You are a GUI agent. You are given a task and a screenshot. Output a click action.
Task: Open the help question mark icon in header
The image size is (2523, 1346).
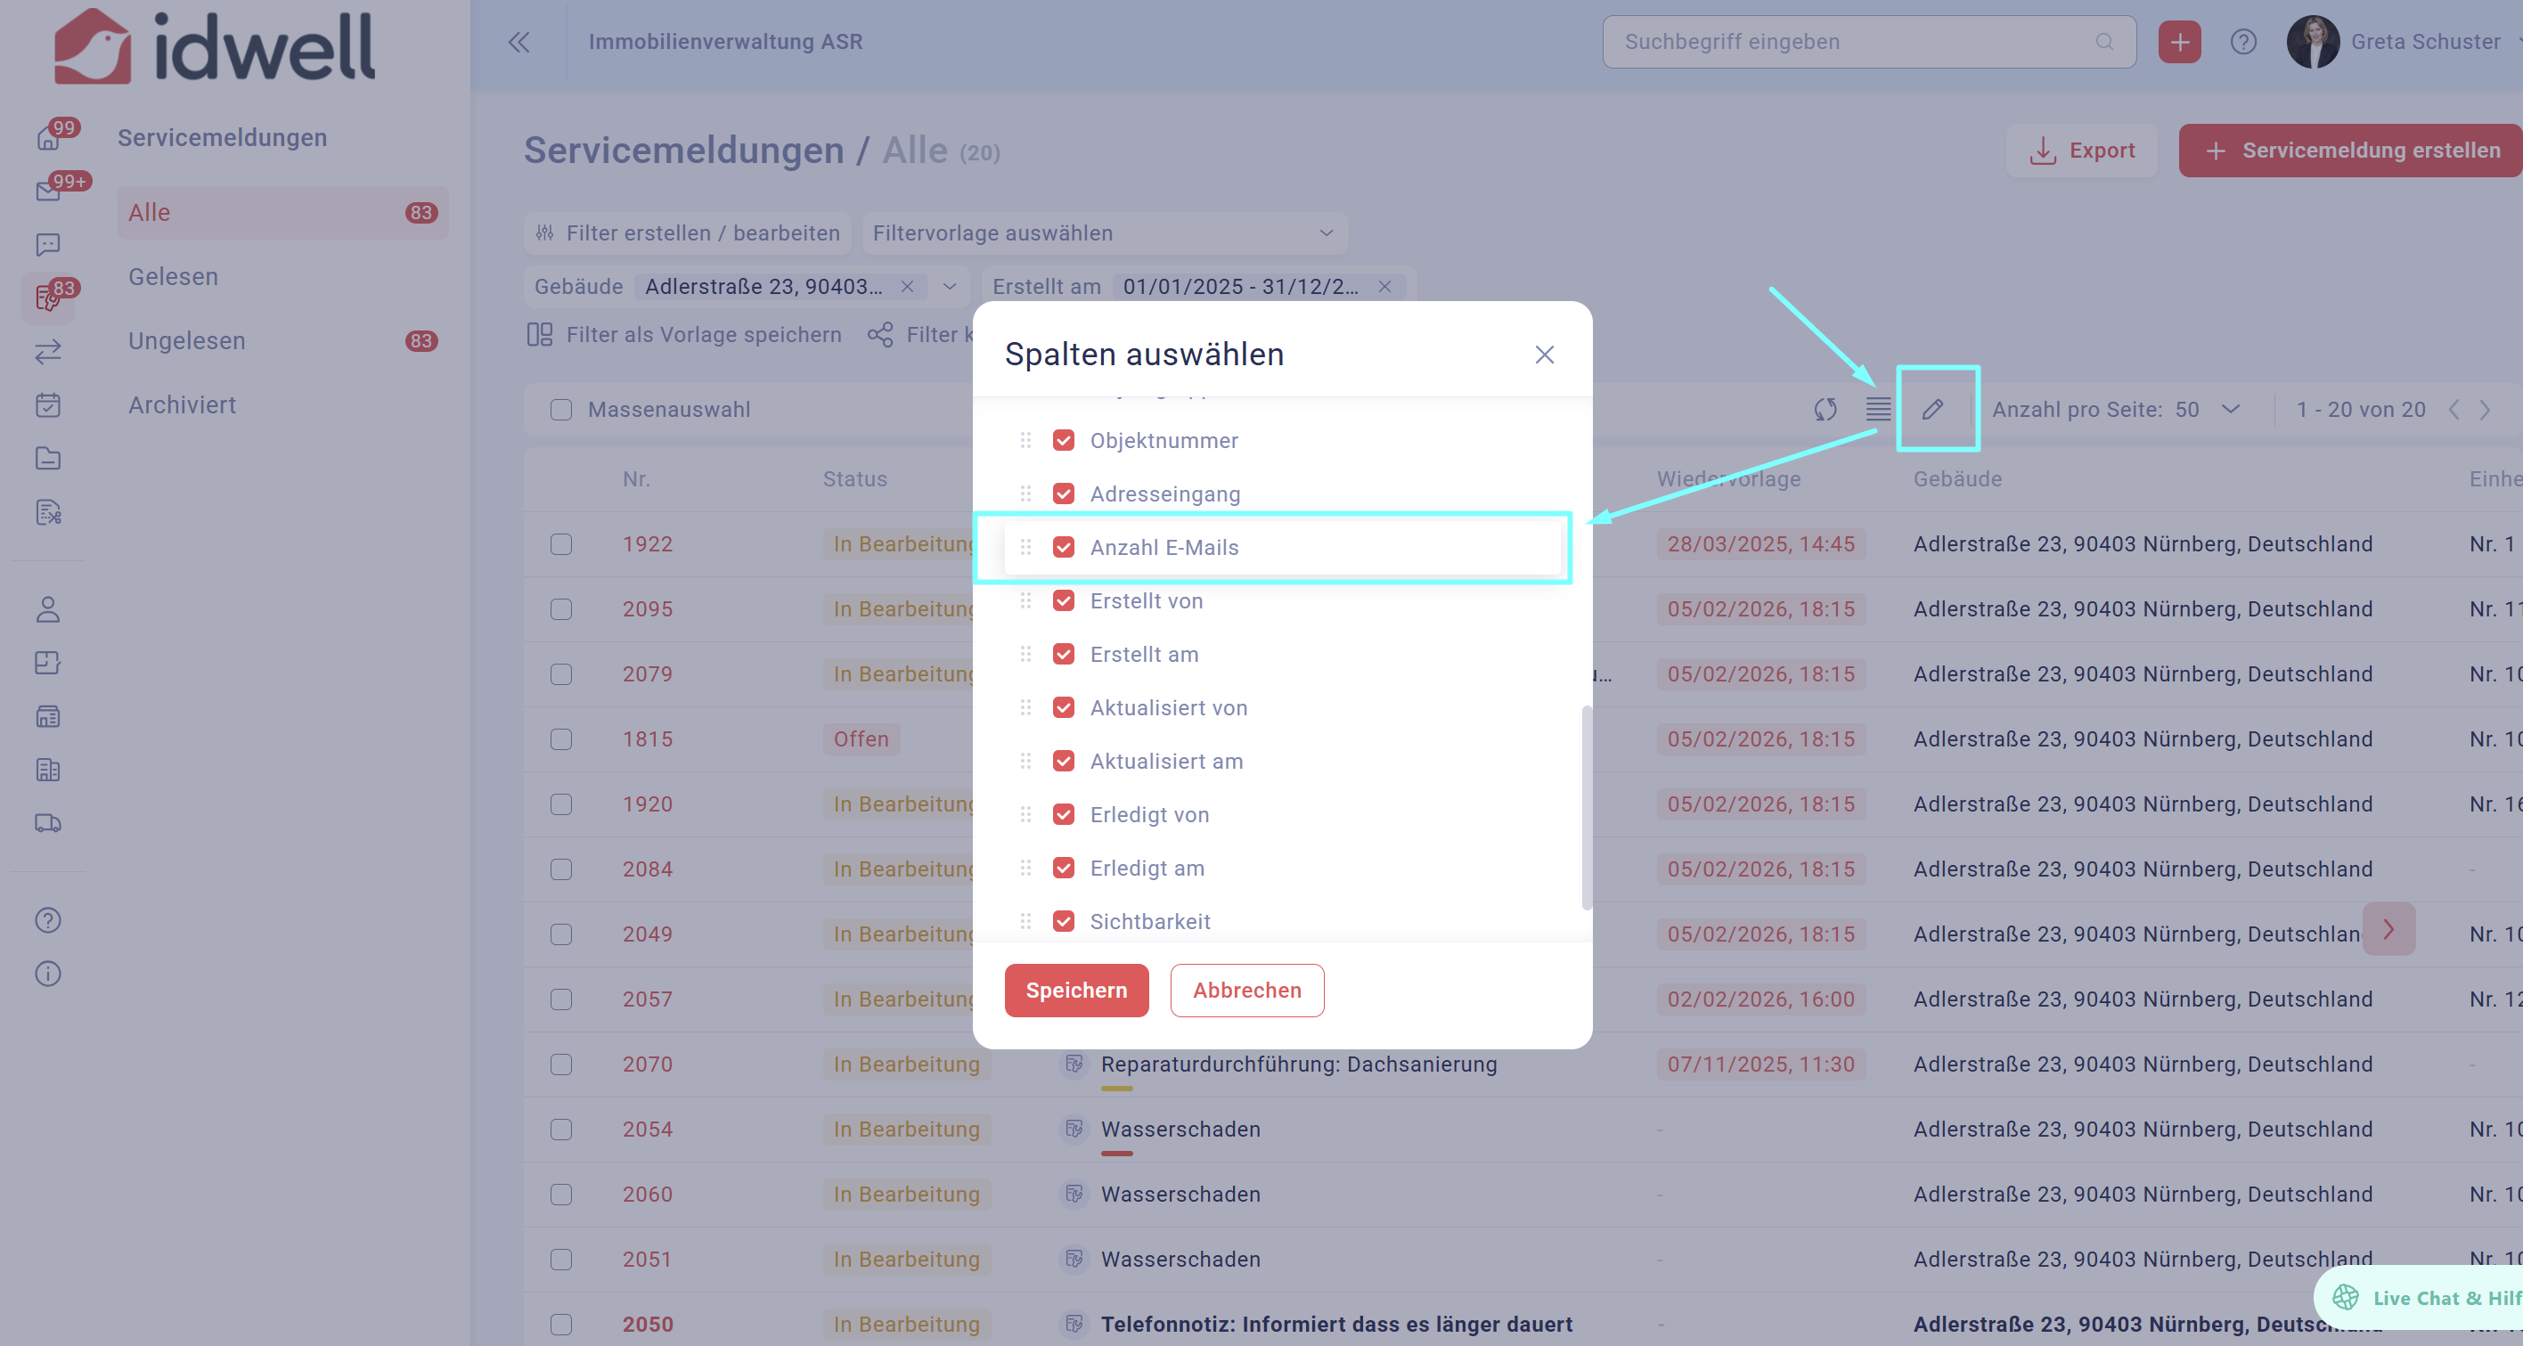click(2243, 42)
